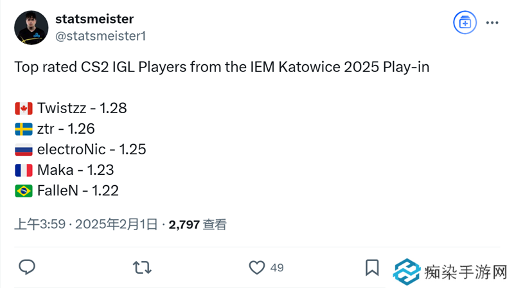
Task: Click the Swedish flag beside ztr
Action: coord(24,129)
